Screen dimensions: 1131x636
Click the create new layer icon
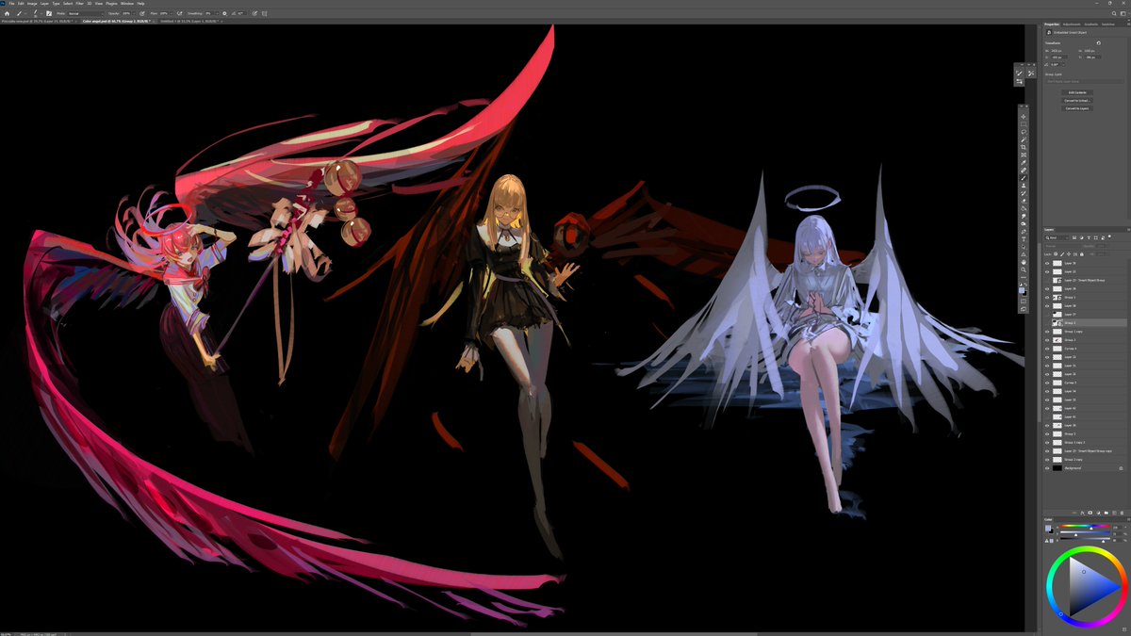pos(1114,513)
